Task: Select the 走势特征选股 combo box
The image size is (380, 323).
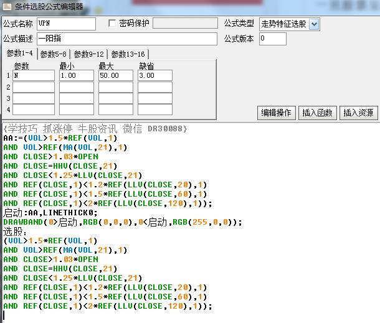Action: pyautogui.click(x=290, y=24)
